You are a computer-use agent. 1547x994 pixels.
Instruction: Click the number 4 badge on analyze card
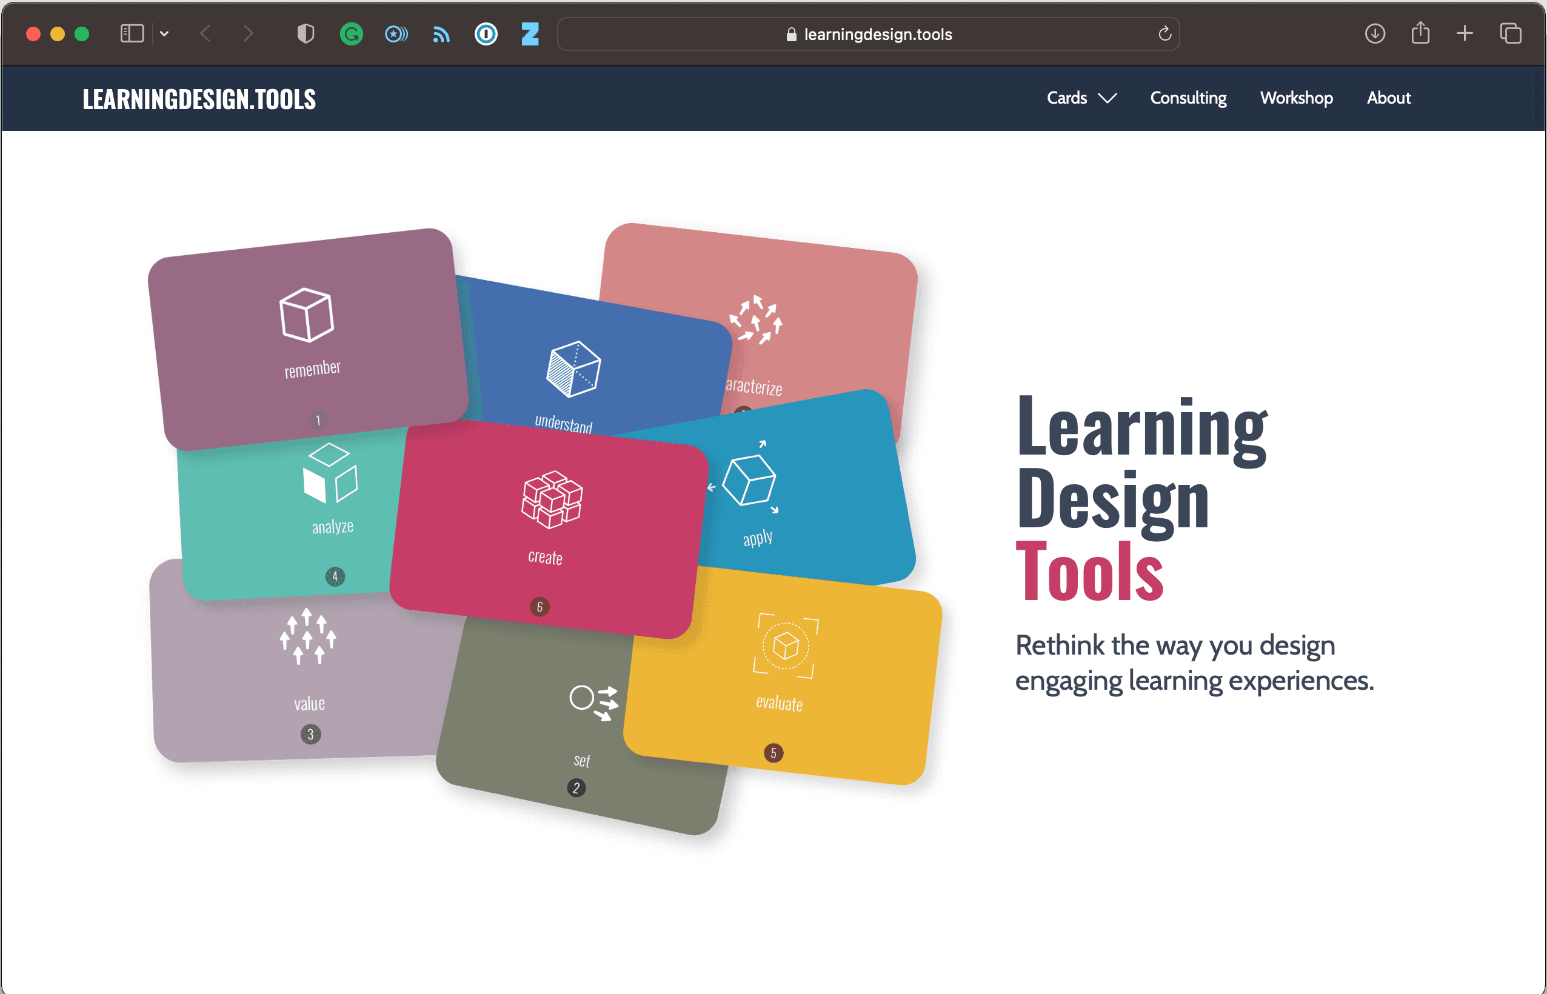coord(335,576)
